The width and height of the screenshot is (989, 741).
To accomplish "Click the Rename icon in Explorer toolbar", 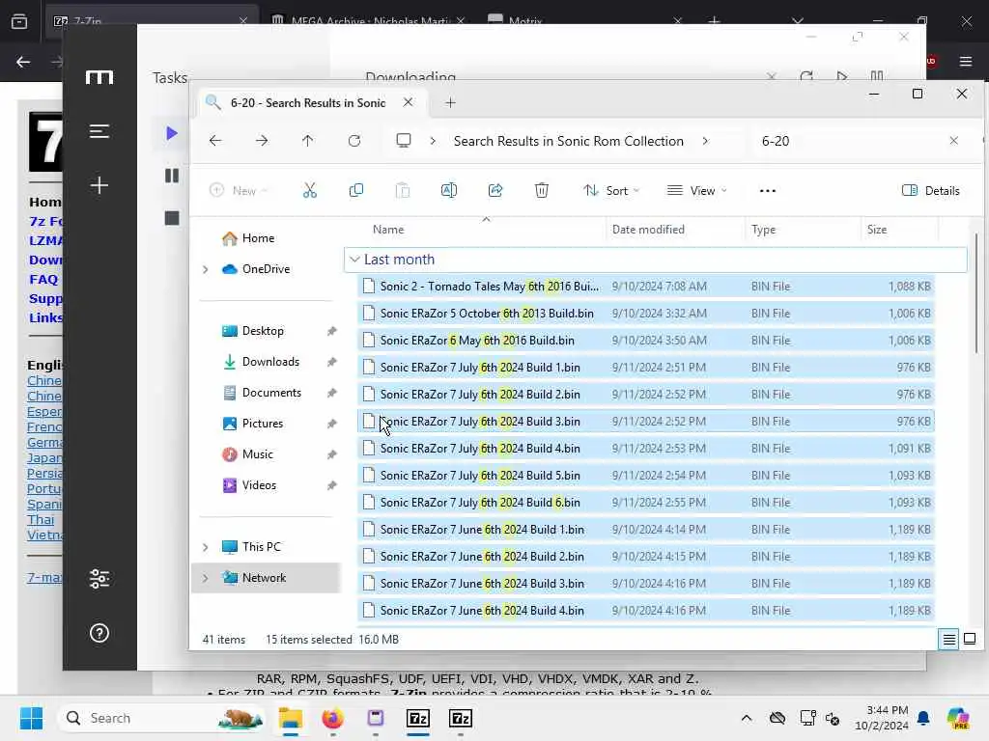I will pyautogui.click(x=449, y=190).
